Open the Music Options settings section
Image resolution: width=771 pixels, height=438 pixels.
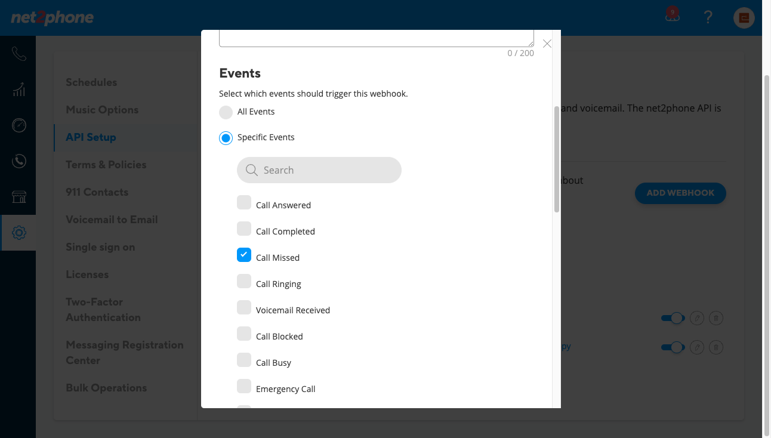(x=102, y=110)
